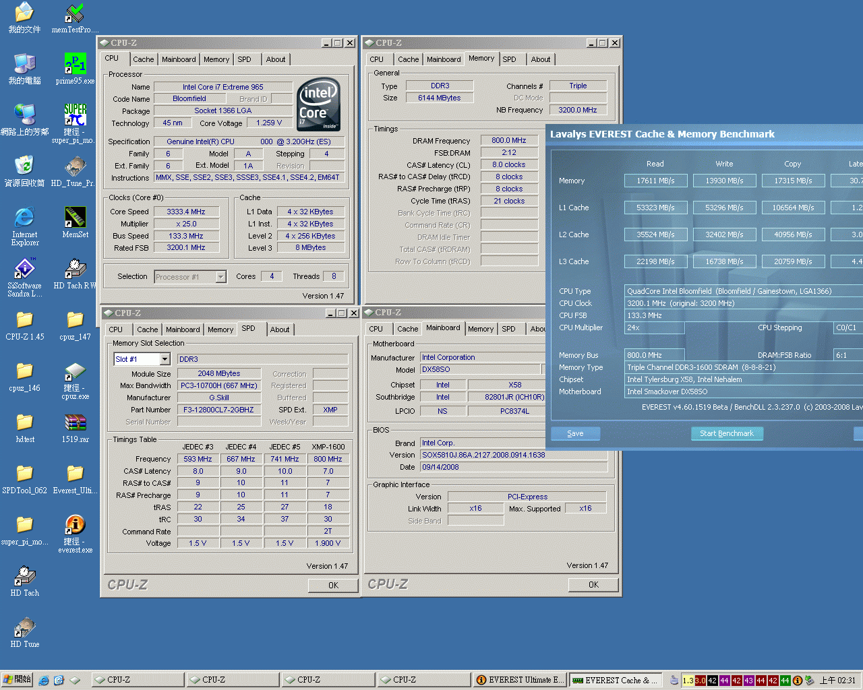Launch Internet Explorer from the desktop
Image resolution: width=863 pixels, height=690 pixels.
24,226
